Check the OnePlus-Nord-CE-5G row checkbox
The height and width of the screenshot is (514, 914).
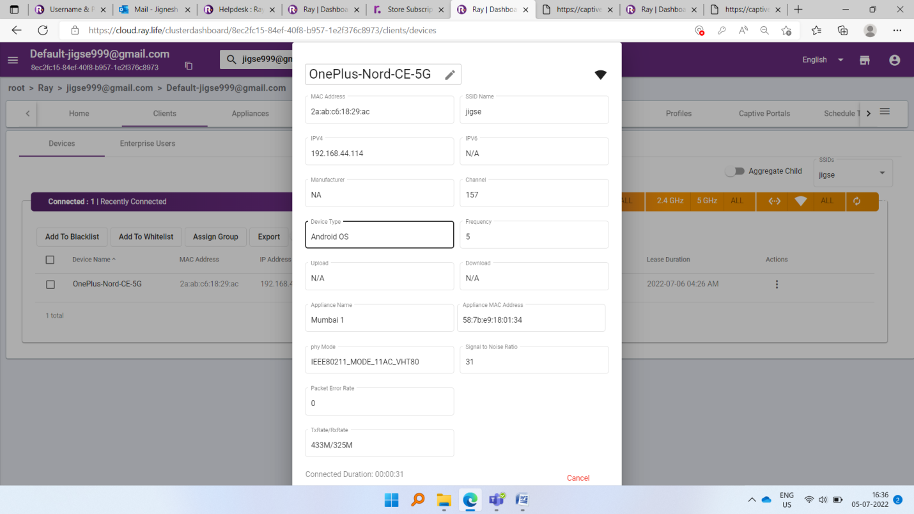point(50,284)
